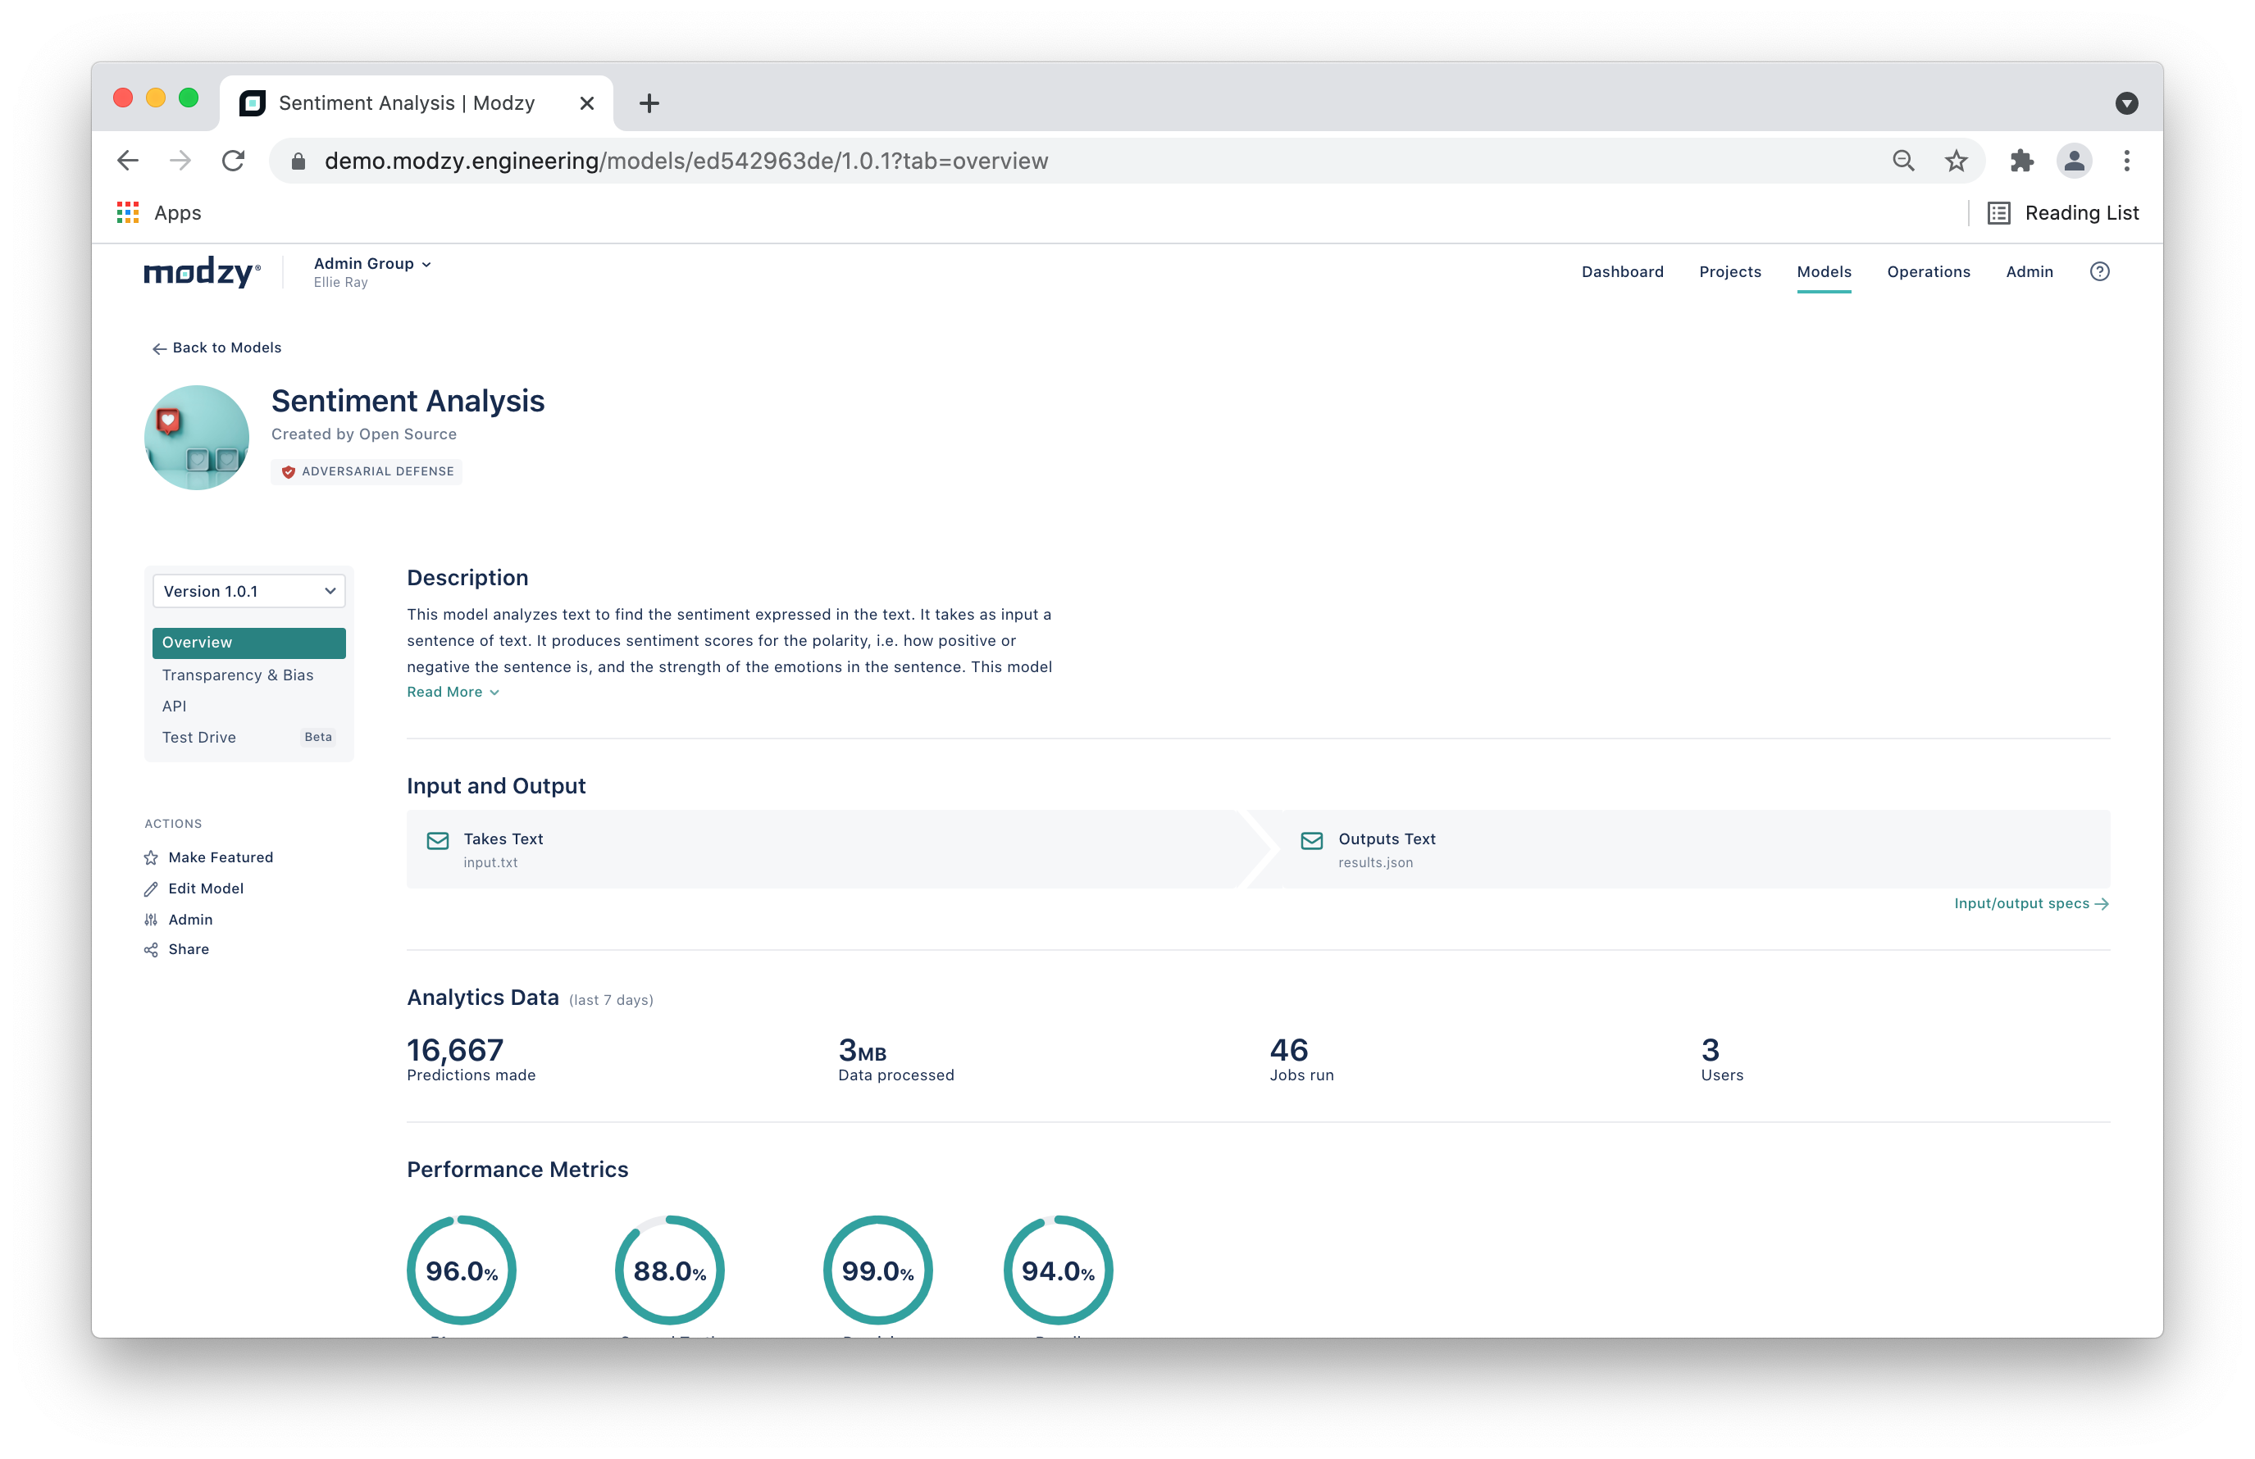The width and height of the screenshot is (2255, 1459).
Task: Open the help question mark icon
Action: [x=2098, y=272]
